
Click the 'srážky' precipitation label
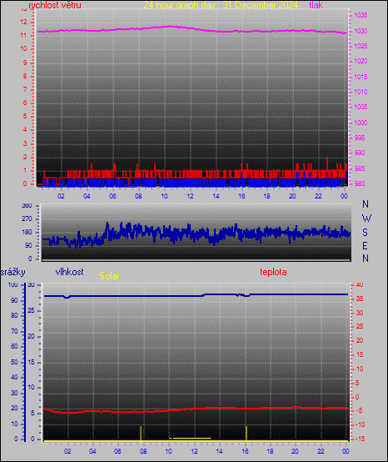click(13, 272)
